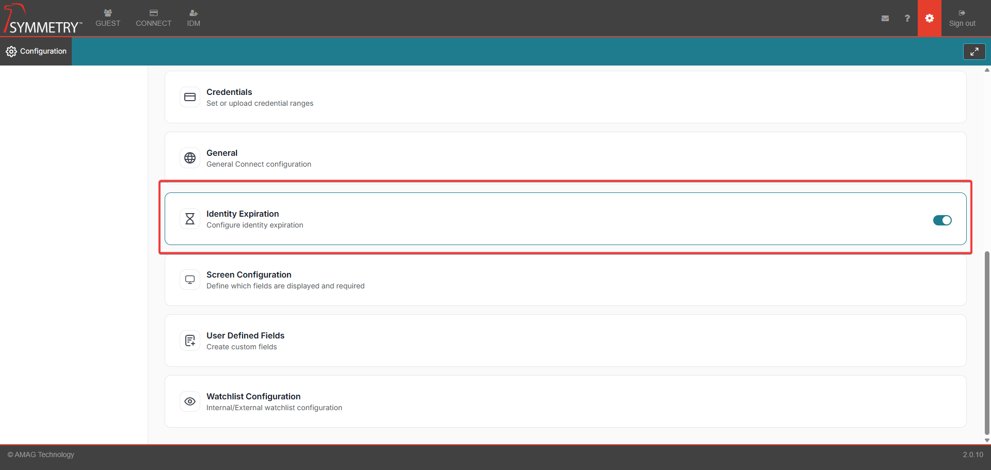Click the User Defined Fields icon

coord(190,341)
